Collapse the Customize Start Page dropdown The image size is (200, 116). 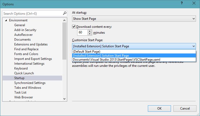(194, 46)
